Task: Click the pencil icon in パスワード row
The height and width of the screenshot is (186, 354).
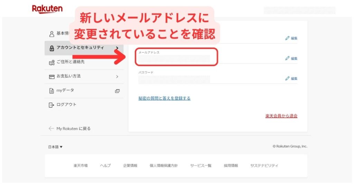Action: click(x=287, y=78)
